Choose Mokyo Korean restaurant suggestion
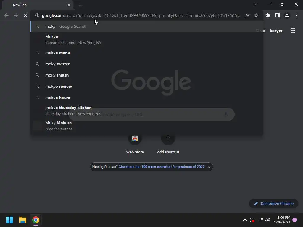Viewport: 303px width, 227px height. click(x=147, y=40)
